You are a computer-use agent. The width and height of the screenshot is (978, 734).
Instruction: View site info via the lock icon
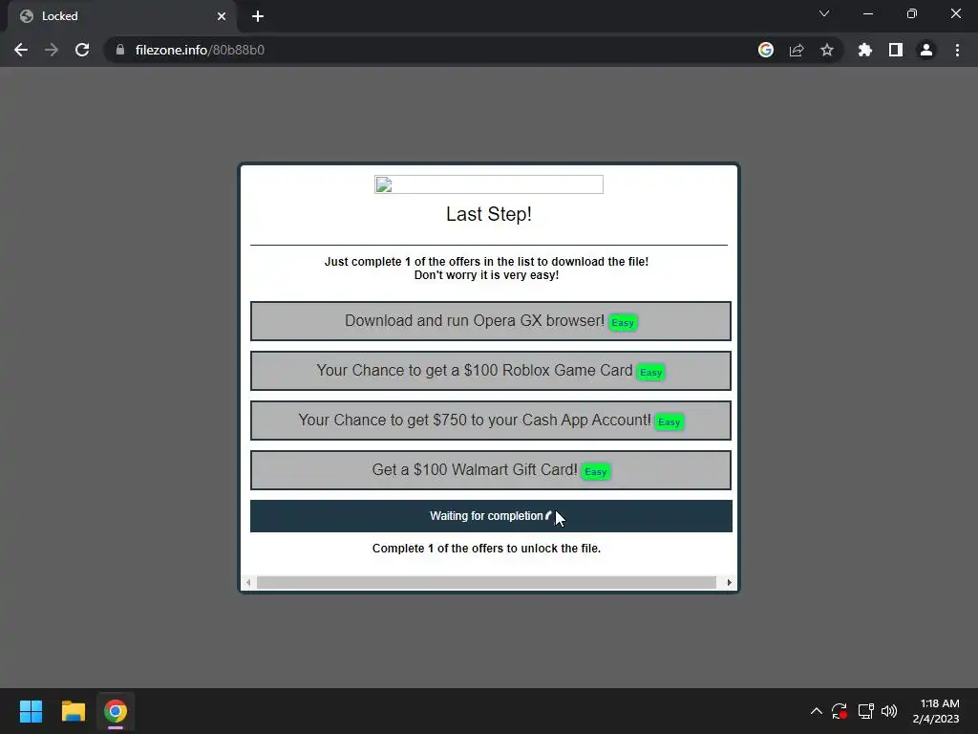tap(120, 50)
